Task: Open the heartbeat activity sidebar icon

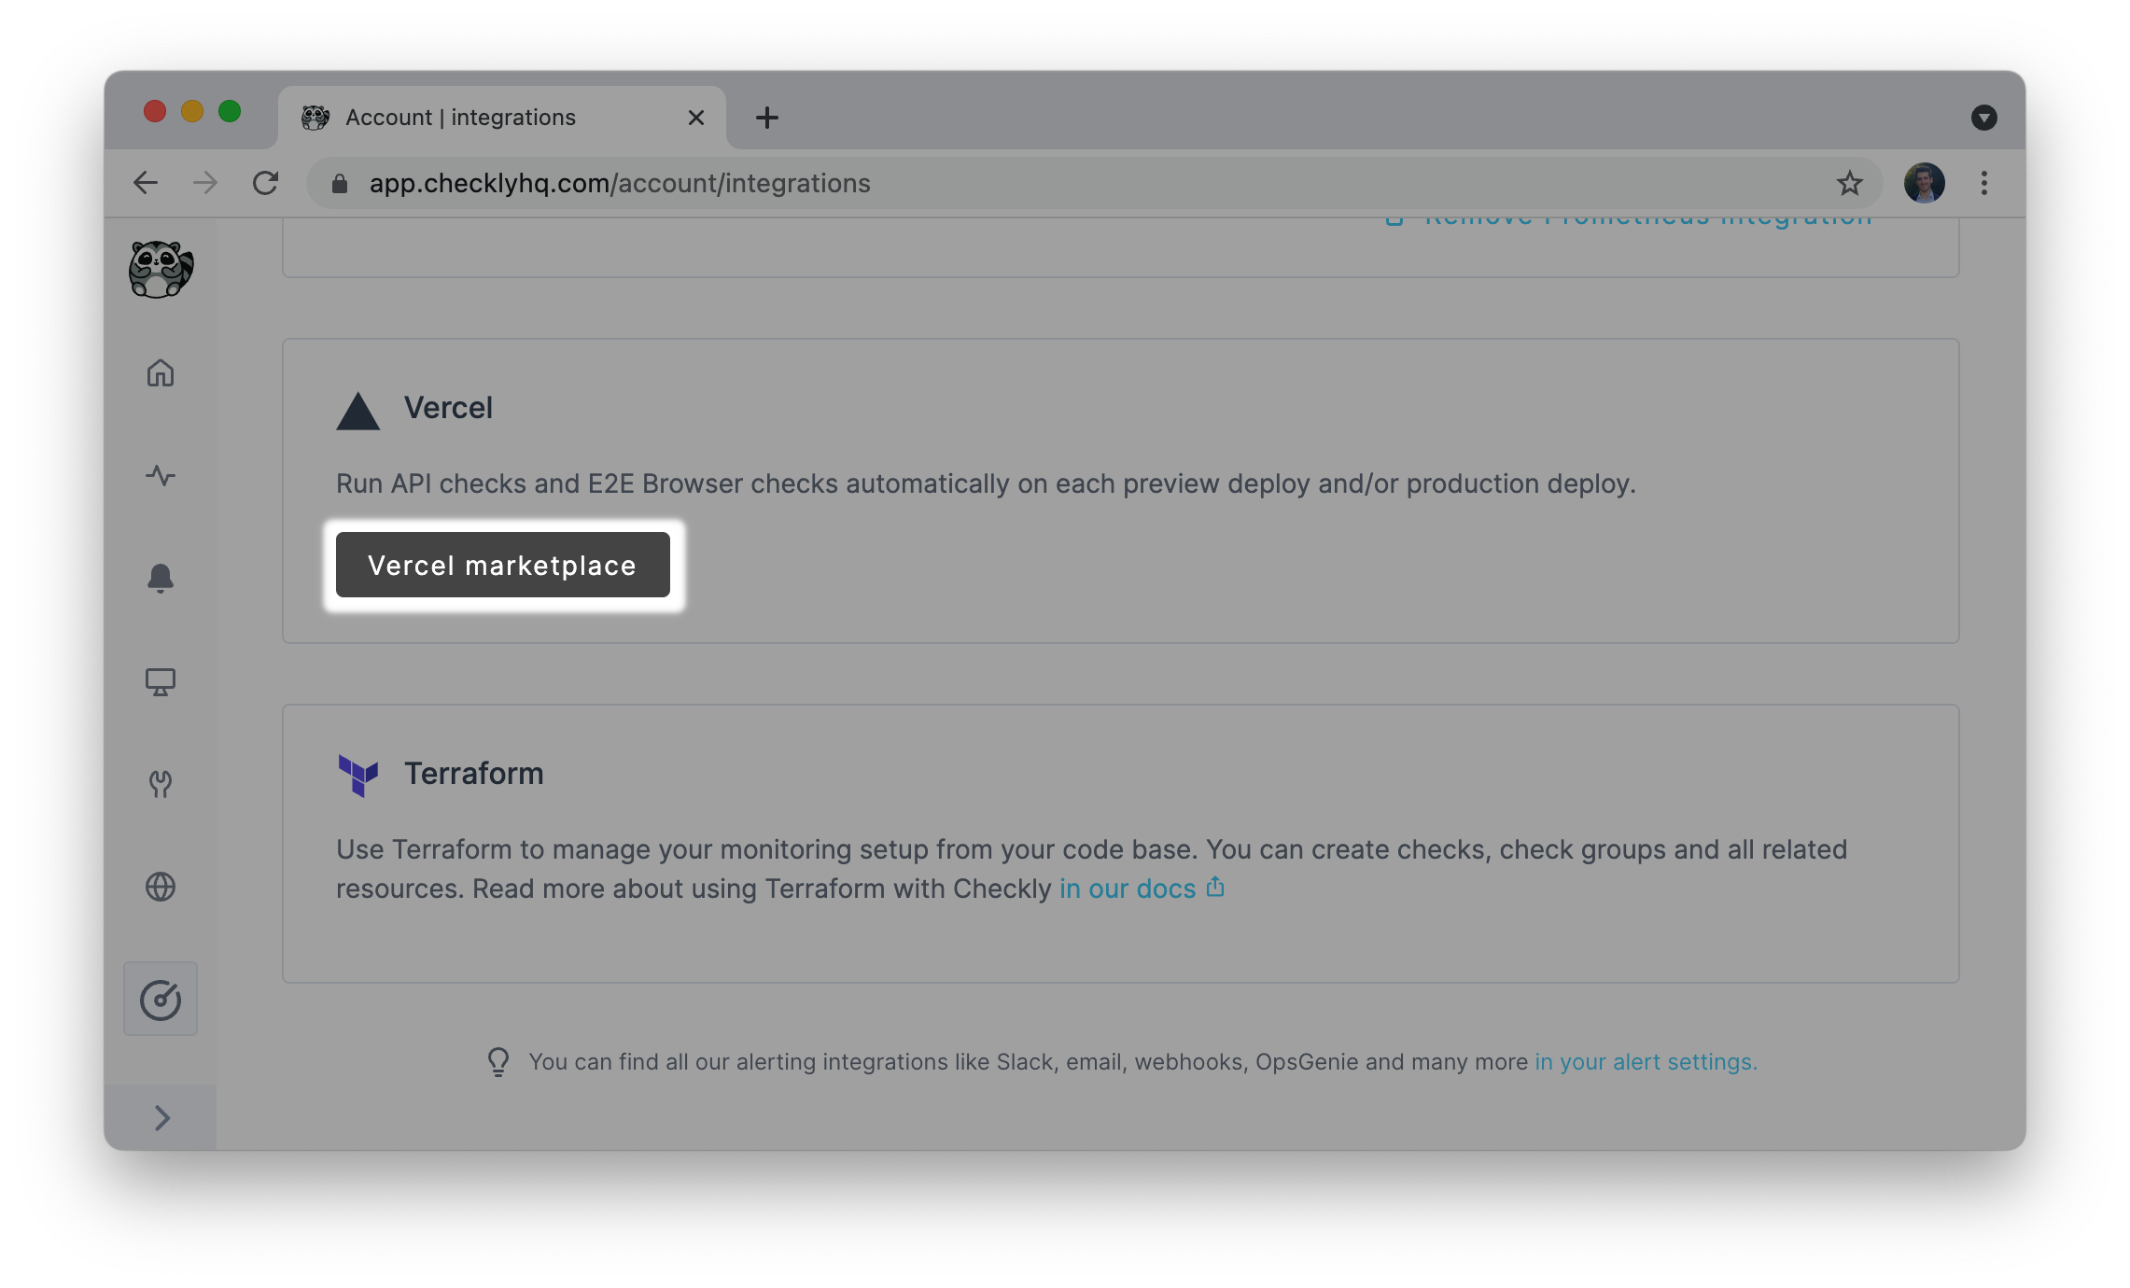Action: 161,476
